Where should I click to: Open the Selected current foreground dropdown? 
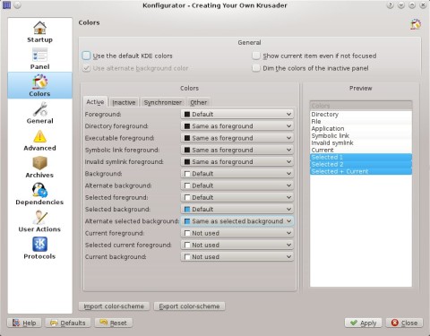(237, 245)
